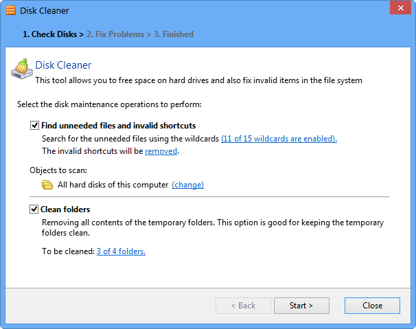Open the 3 of 4 folders link
416x329 pixels.
[121, 251]
